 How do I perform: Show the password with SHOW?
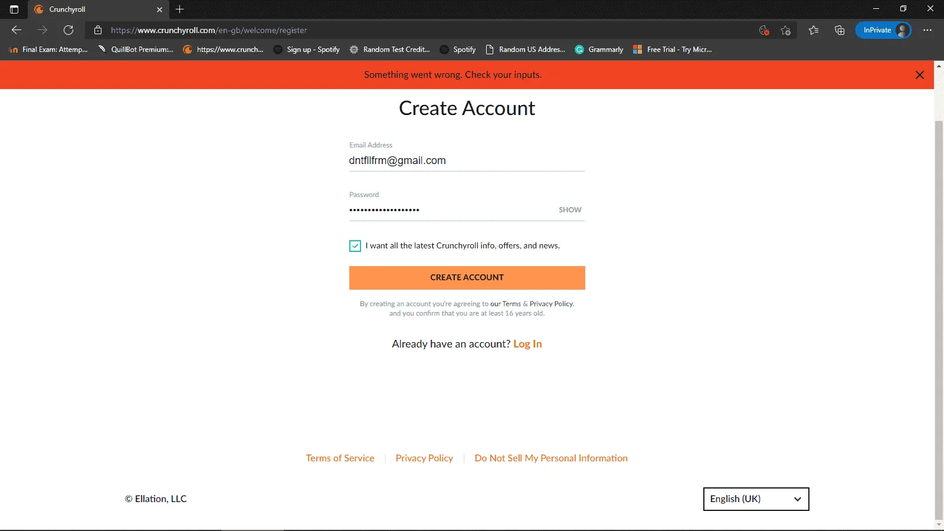click(570, 210)
